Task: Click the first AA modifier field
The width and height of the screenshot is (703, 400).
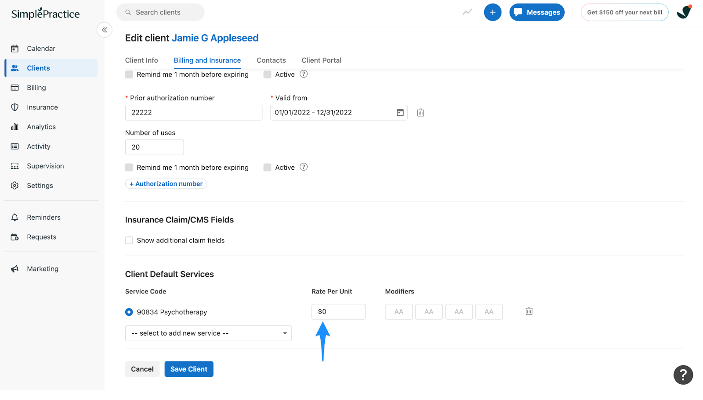Action: (x=399, y=312)
